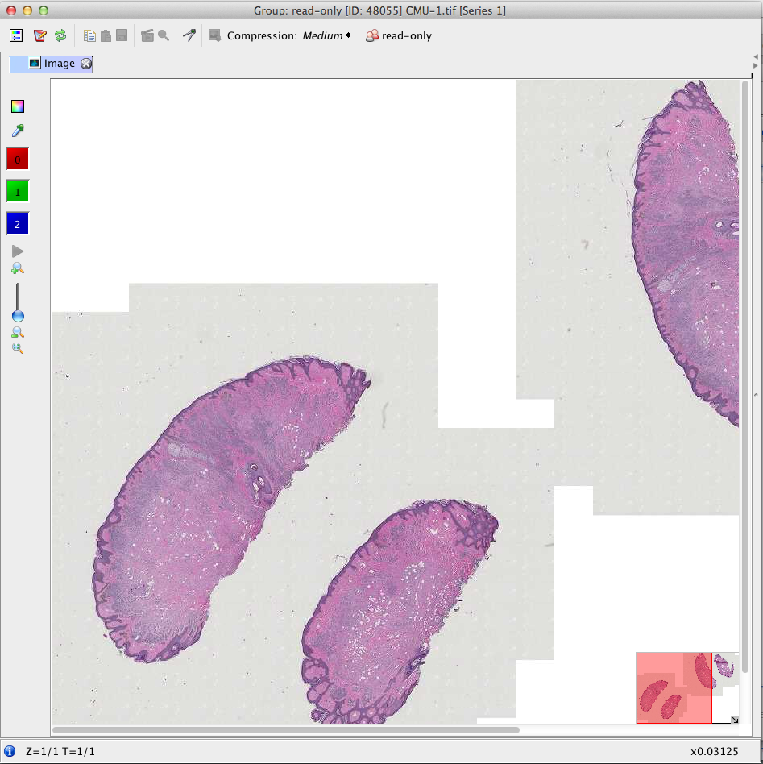763x764 pixels.
Task: Click the green refresh arrows icon
Action: click(x=60, y=35)
